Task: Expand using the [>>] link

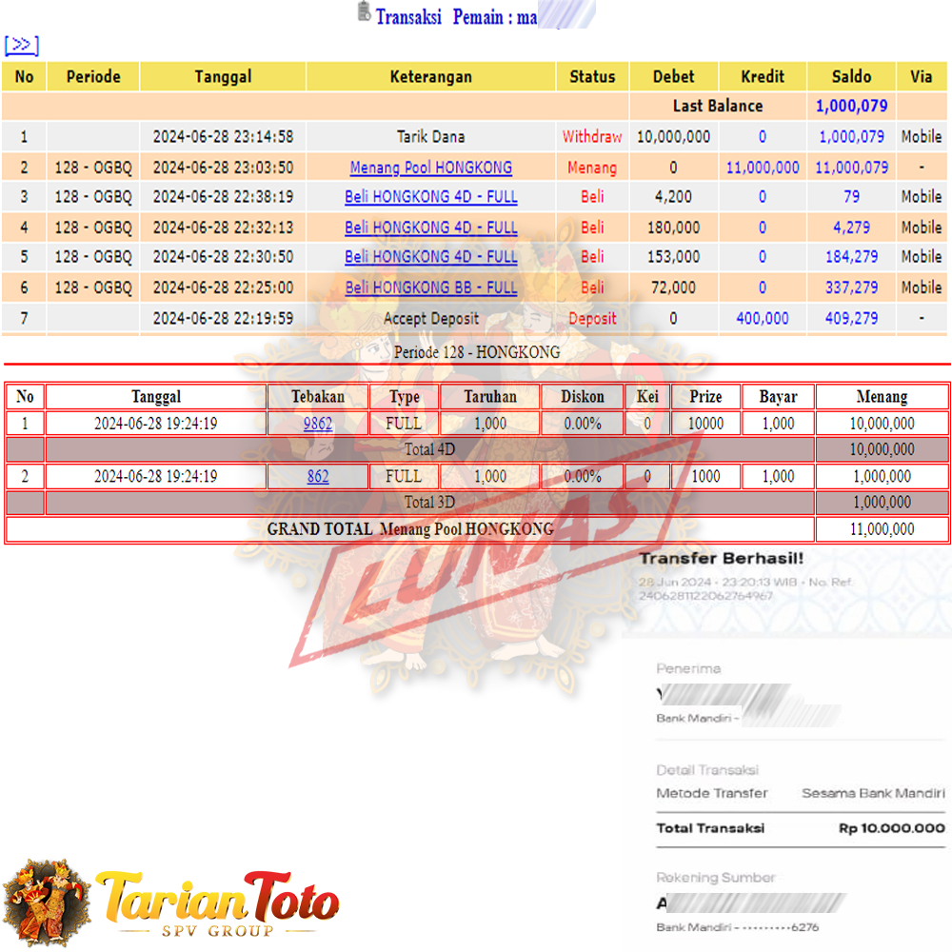Action: tap(21, 45)
